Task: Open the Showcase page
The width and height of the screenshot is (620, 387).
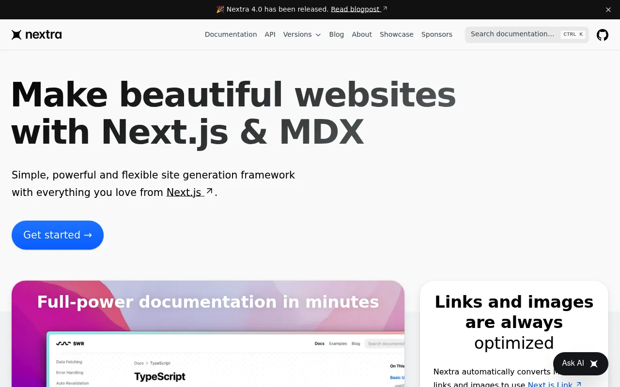Action: coord(397,34)
